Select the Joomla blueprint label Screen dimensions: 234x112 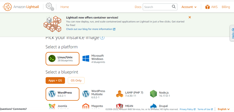tap(62, 106)
